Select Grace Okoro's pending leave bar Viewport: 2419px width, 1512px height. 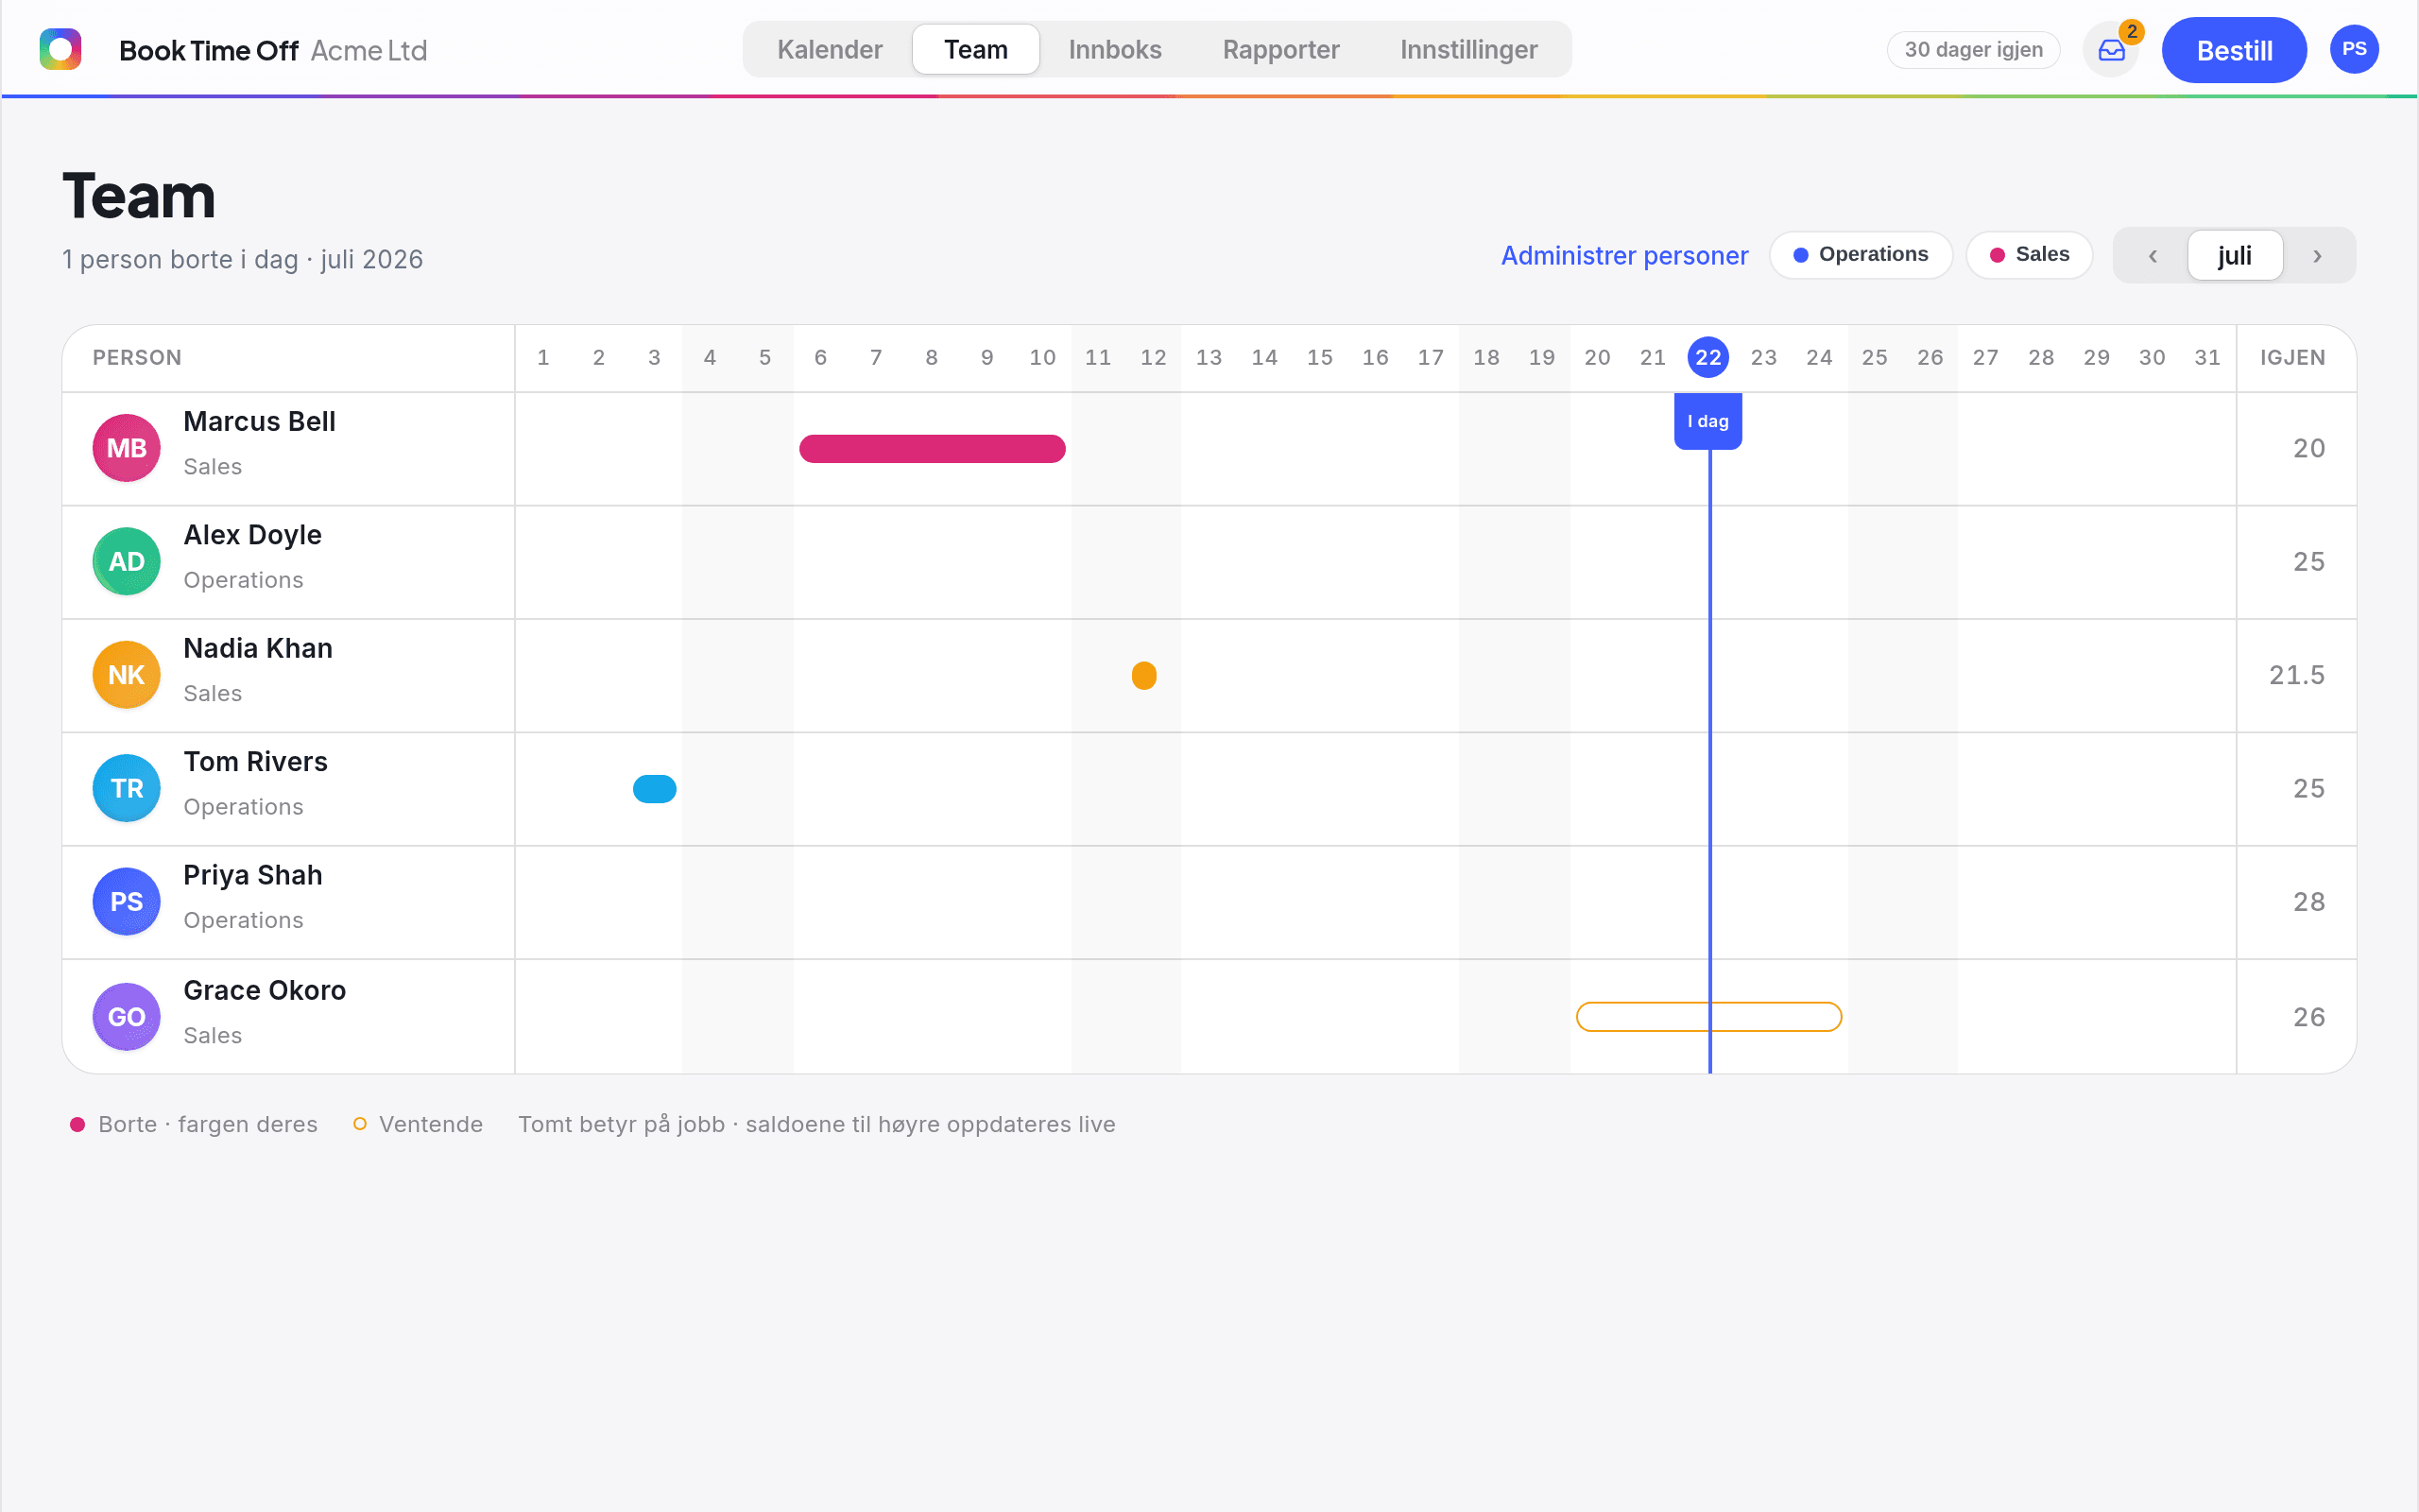coord(1708,1017)
